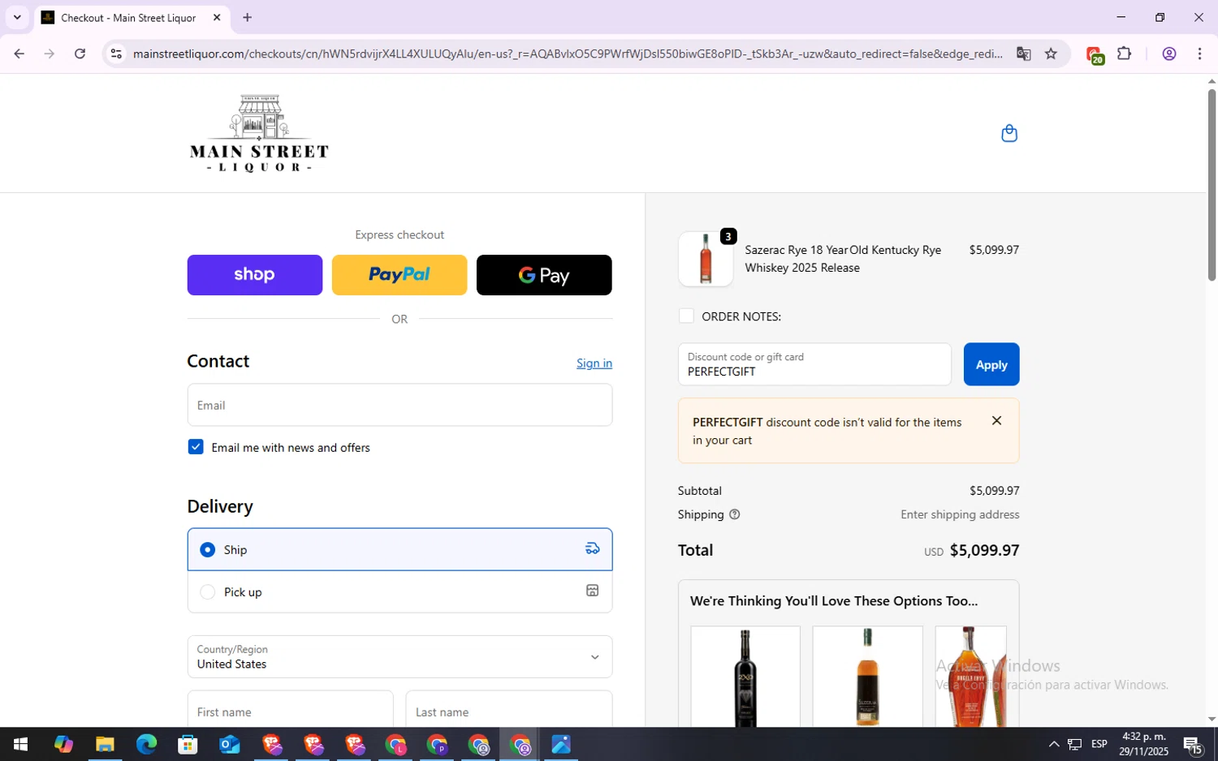This screenshot has width=1218, height=761.
Task: Bookmark this page with the star icon
Action: pos(1051,54)
